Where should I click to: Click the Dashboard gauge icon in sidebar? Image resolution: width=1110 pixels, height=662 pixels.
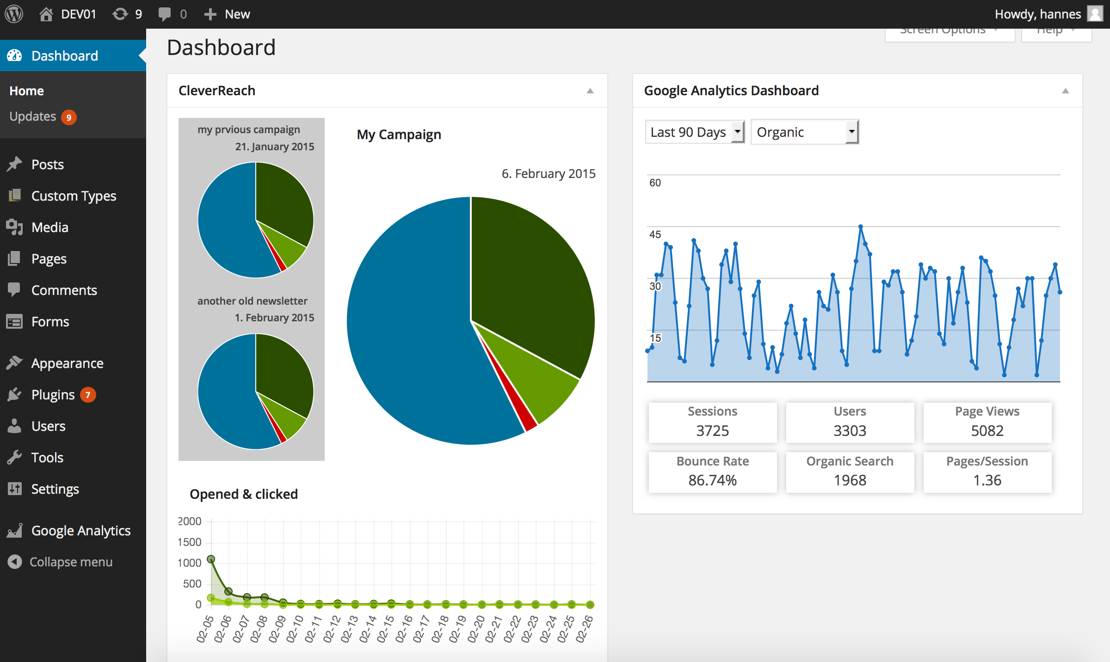[x=14, y=55]
